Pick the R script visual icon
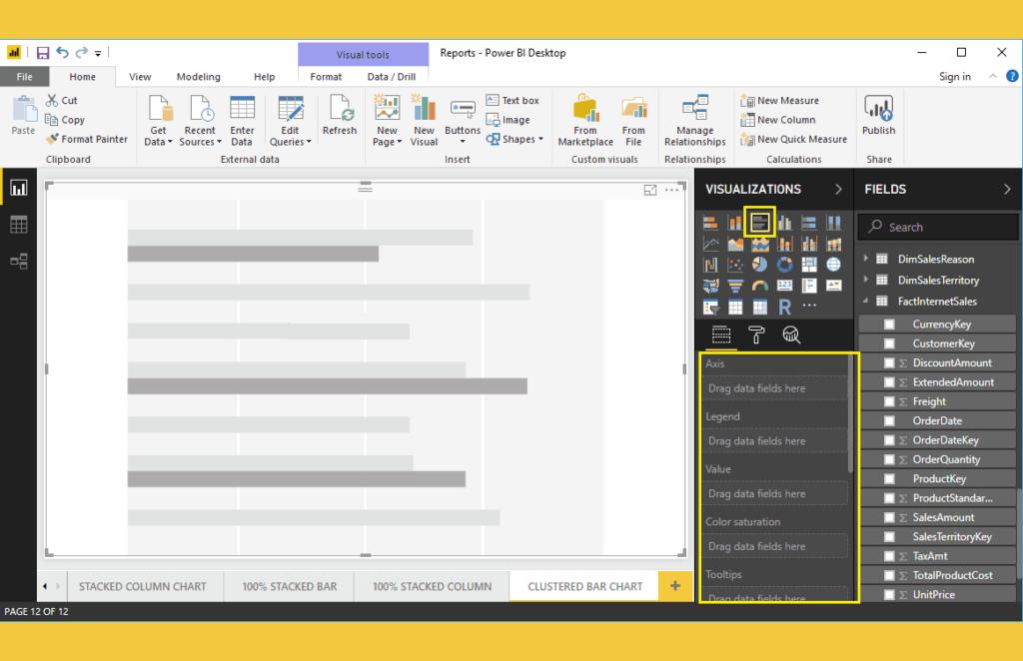Screen dimensions: 1023x661 coord(785,308)
